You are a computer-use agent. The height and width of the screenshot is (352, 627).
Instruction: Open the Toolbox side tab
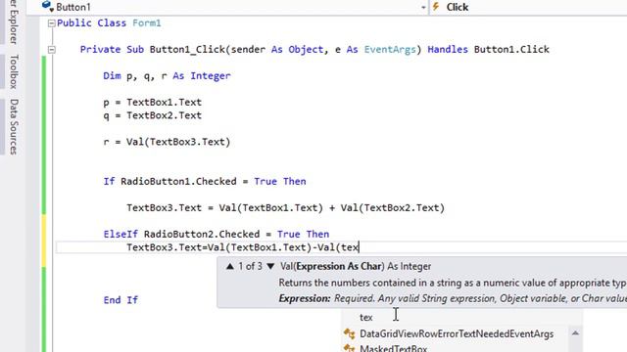coord(14,71)
